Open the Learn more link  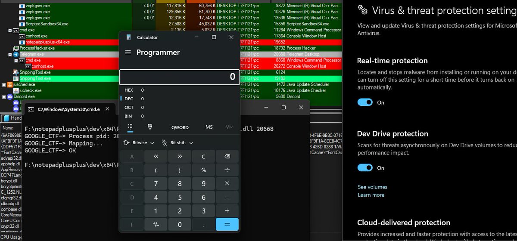[x=371, y=195]
